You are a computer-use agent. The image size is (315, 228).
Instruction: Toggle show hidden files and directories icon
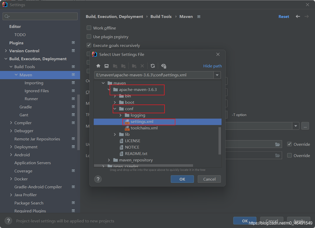(164, 66)
